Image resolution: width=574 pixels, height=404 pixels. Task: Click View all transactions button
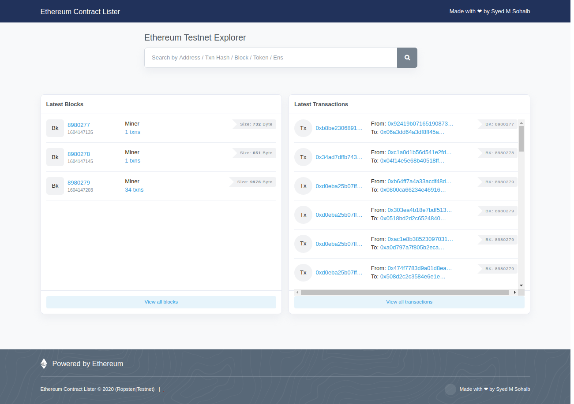point(409,302)
